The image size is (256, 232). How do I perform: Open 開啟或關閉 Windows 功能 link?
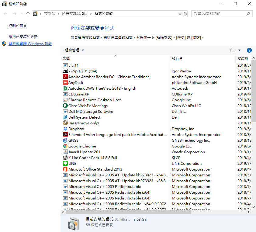(30, 44)
